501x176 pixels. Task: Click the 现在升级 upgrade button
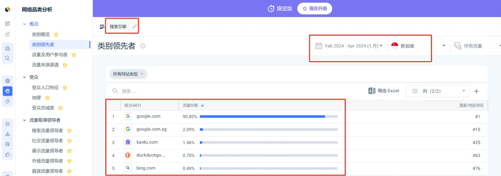point(315,9)
